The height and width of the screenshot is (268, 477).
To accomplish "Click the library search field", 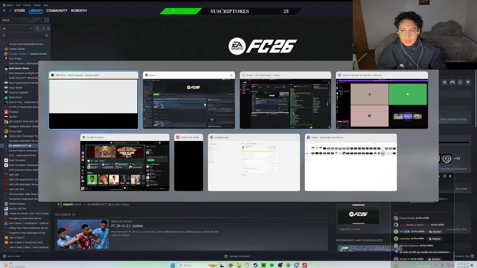I will tap(23, 35).
